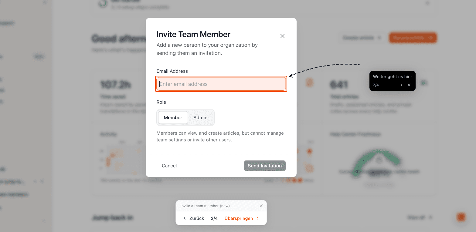
Task: Cancel the team member invitation
Action: point(169,166)
